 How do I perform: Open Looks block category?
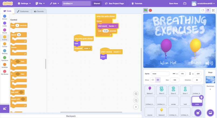tap(5, 24)
